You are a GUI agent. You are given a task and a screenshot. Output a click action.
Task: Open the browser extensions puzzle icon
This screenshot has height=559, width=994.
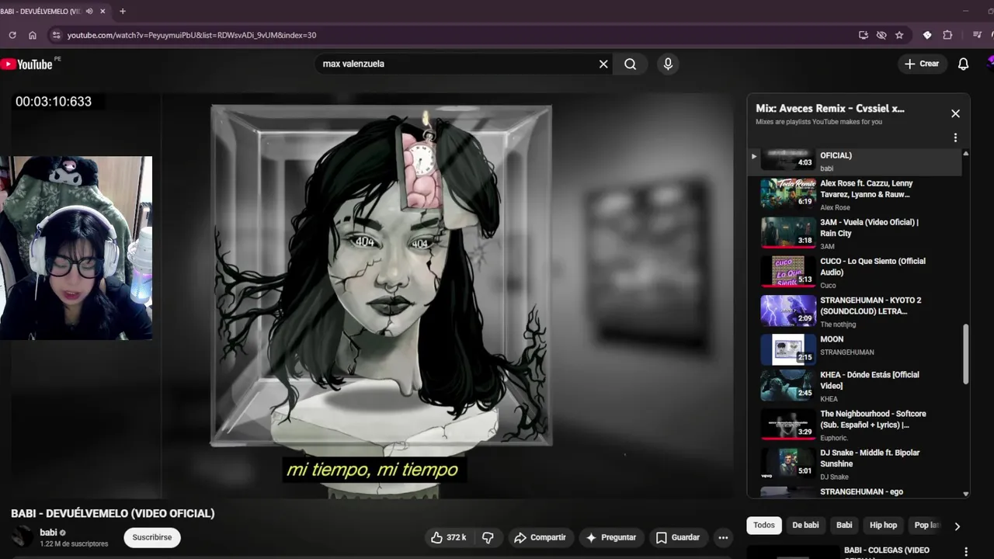(x=947, y=35)
